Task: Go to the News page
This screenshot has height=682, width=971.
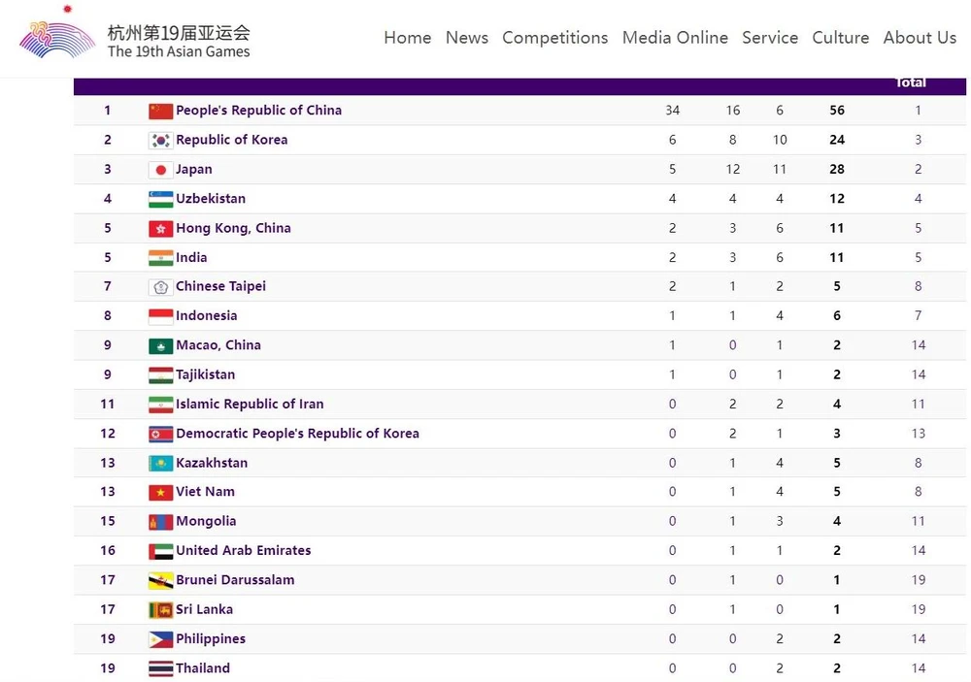Action: tap(467, 38)
